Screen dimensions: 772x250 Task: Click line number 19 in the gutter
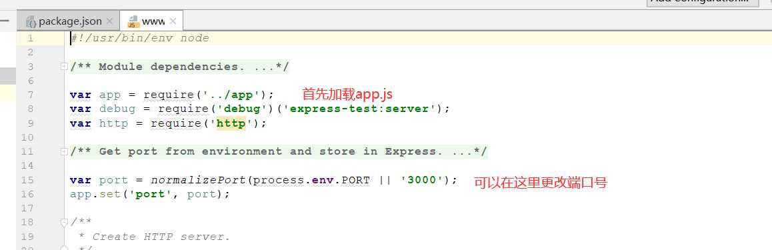[27, 237]
